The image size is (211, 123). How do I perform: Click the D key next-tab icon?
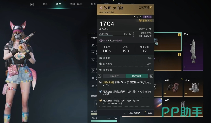(x=151, y=76)
